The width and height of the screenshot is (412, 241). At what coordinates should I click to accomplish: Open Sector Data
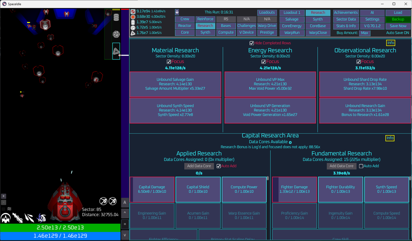(346, 19)
